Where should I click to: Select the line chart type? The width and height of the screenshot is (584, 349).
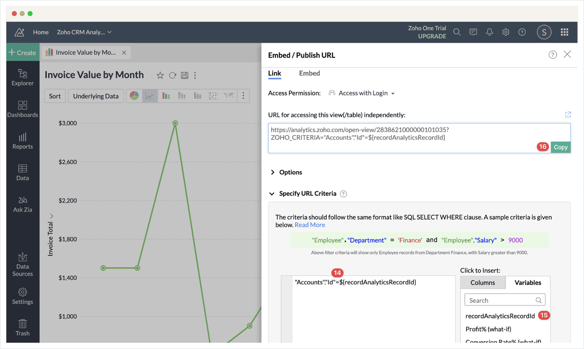coord(150,96)
